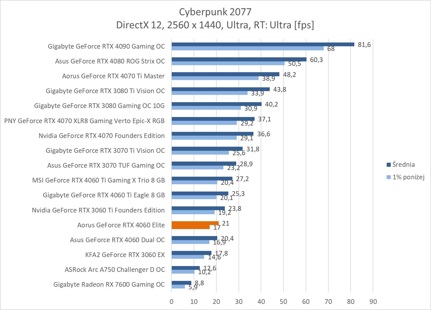431x310 pixels.
Task: Select the 60,3 data label for RTX 4080
Action: (x=316, y=60)
